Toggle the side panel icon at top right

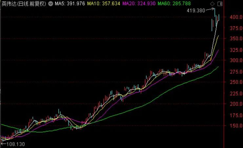tap(220, 4)
